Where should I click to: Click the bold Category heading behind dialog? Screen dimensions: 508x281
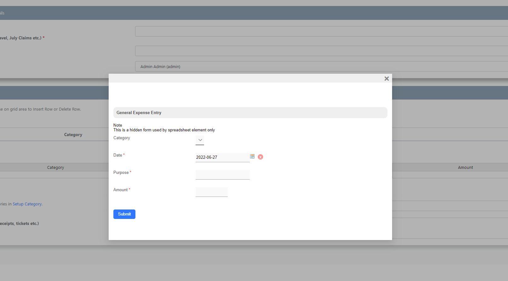pyautogui.click(x=73, y=135)
